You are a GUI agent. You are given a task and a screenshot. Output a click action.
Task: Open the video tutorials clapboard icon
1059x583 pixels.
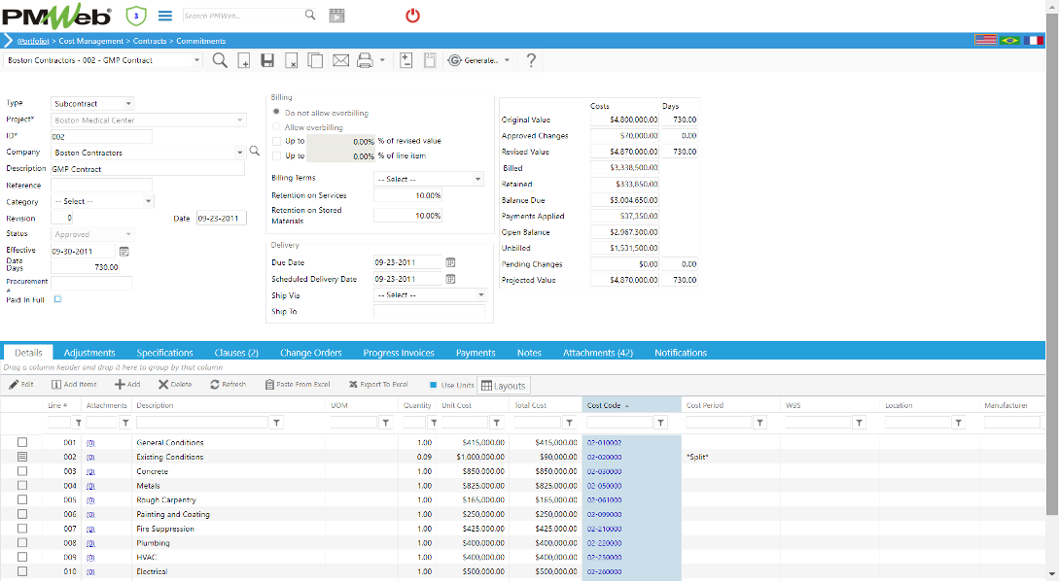336,16
